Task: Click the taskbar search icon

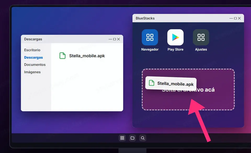Action: (143, 138)
